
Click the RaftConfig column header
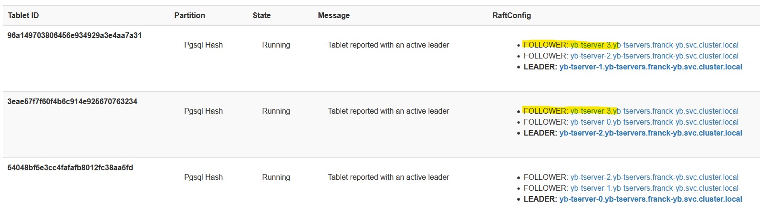(x=511, y=15)
